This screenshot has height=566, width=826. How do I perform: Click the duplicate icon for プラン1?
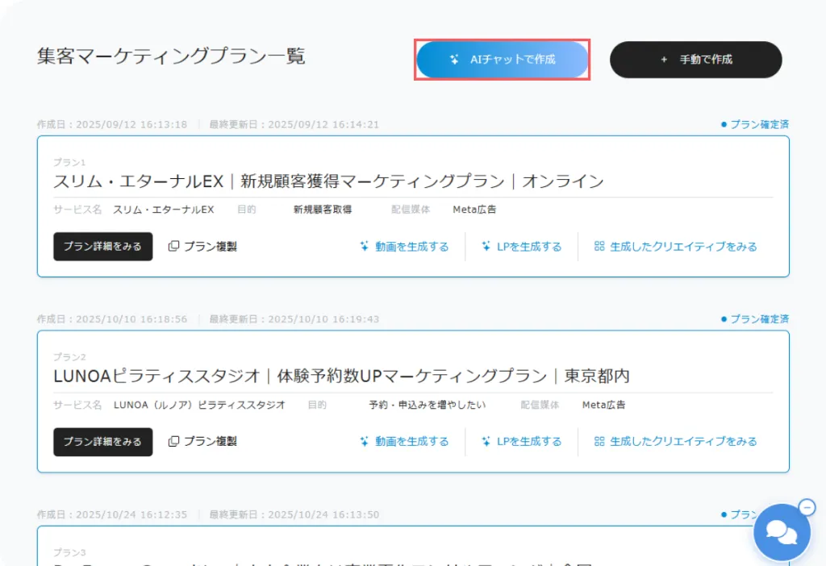click(173, 247)
